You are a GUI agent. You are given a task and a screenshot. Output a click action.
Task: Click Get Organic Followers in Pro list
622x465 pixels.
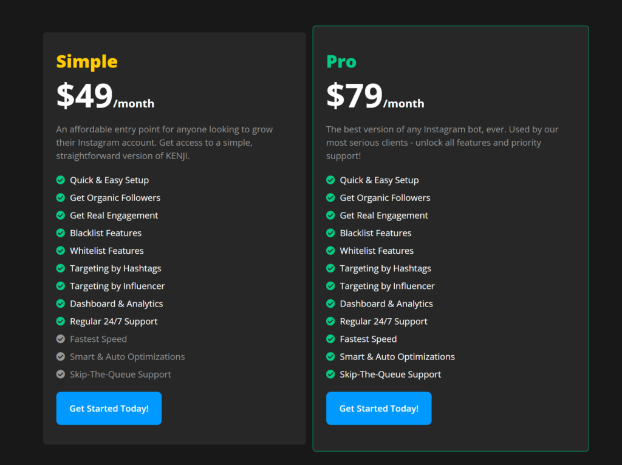(384, 198)
